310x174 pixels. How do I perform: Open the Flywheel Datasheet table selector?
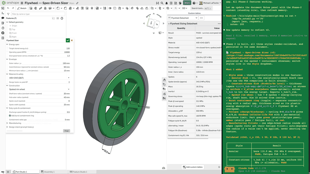183,18
